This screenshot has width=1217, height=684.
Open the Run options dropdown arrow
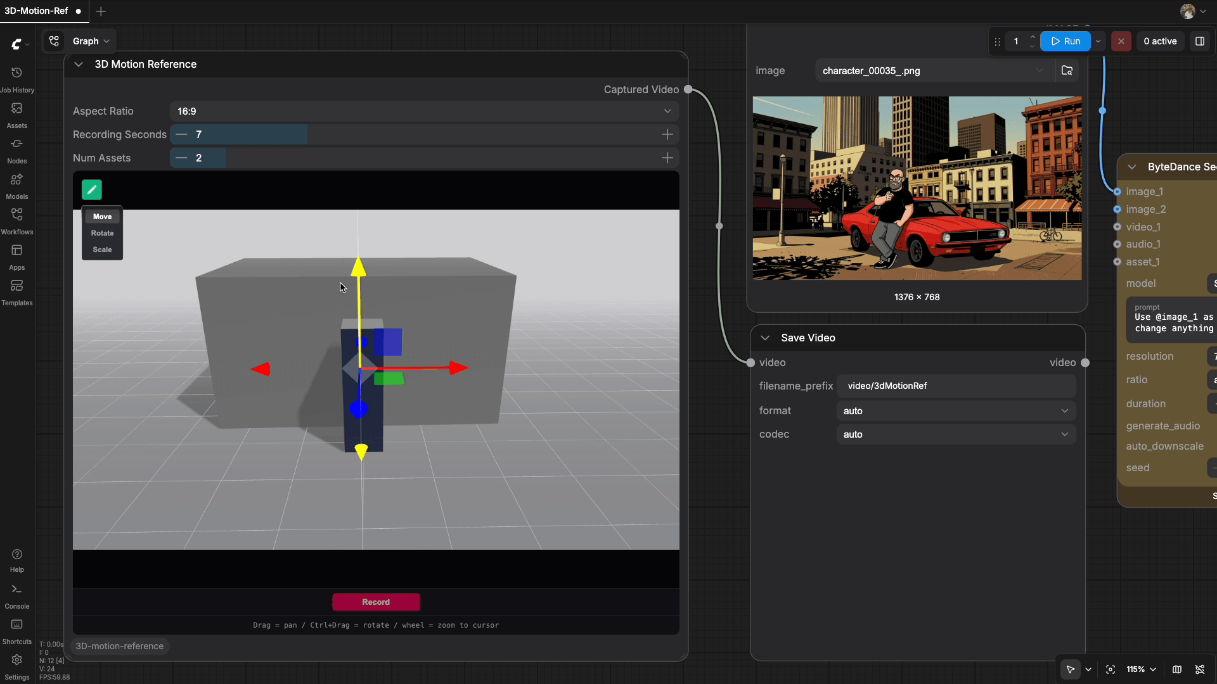[1098, 41]
